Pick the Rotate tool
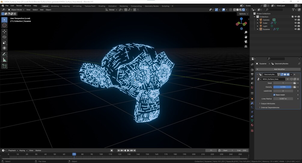Screen dimensions: 302x163 coord(4,37)
